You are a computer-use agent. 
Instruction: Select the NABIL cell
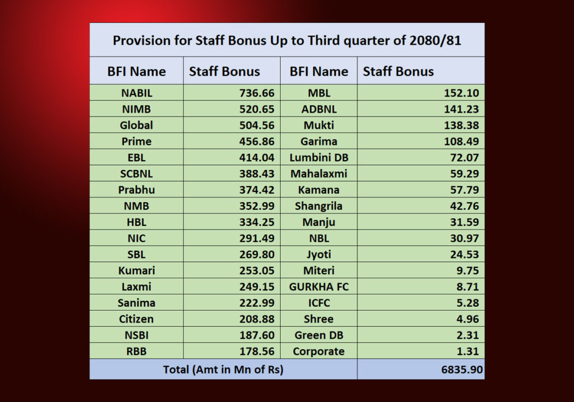136,93
